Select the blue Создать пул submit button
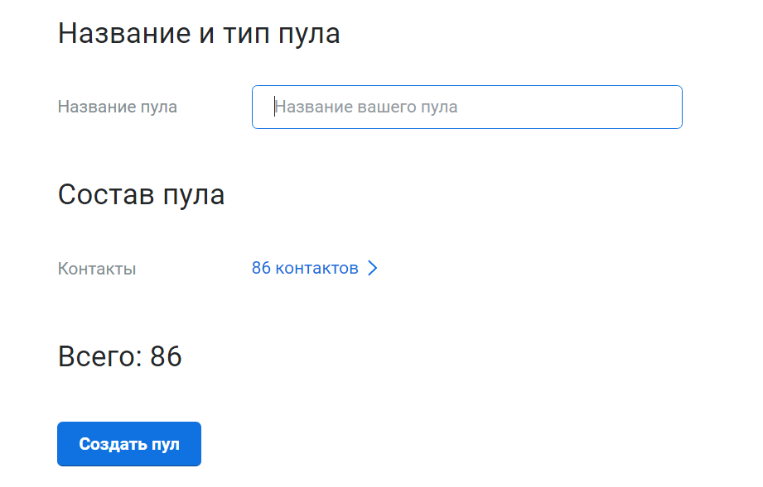 point(129,444)
